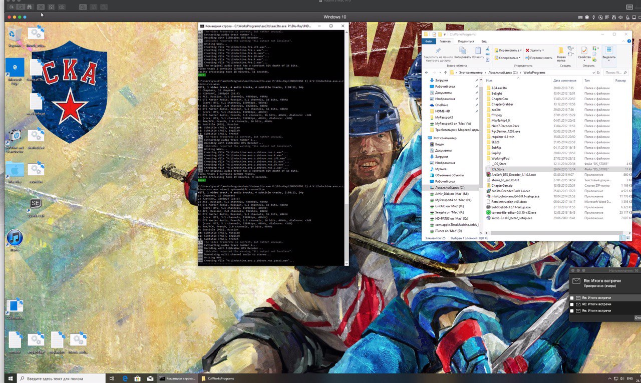Select the ffmpeg folder
Screen dimensions: 641x383
(496, 115)
